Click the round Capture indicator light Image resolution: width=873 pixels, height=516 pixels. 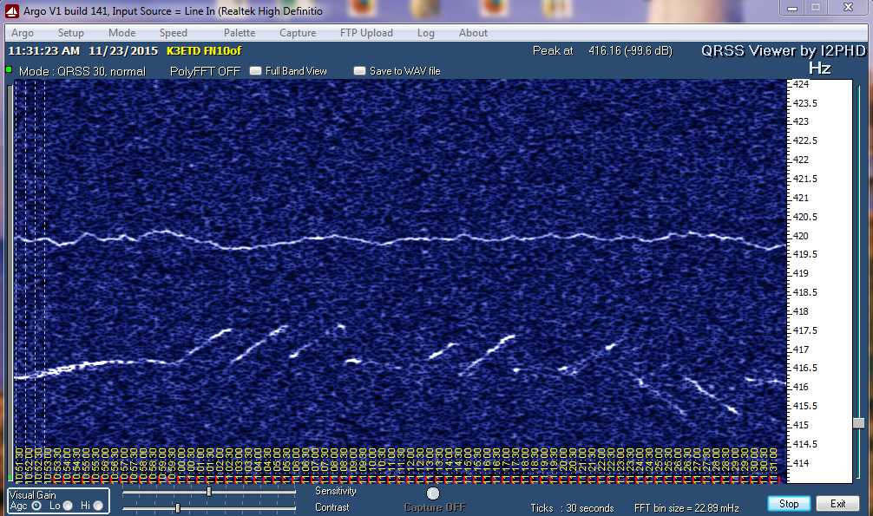(433, 493)
